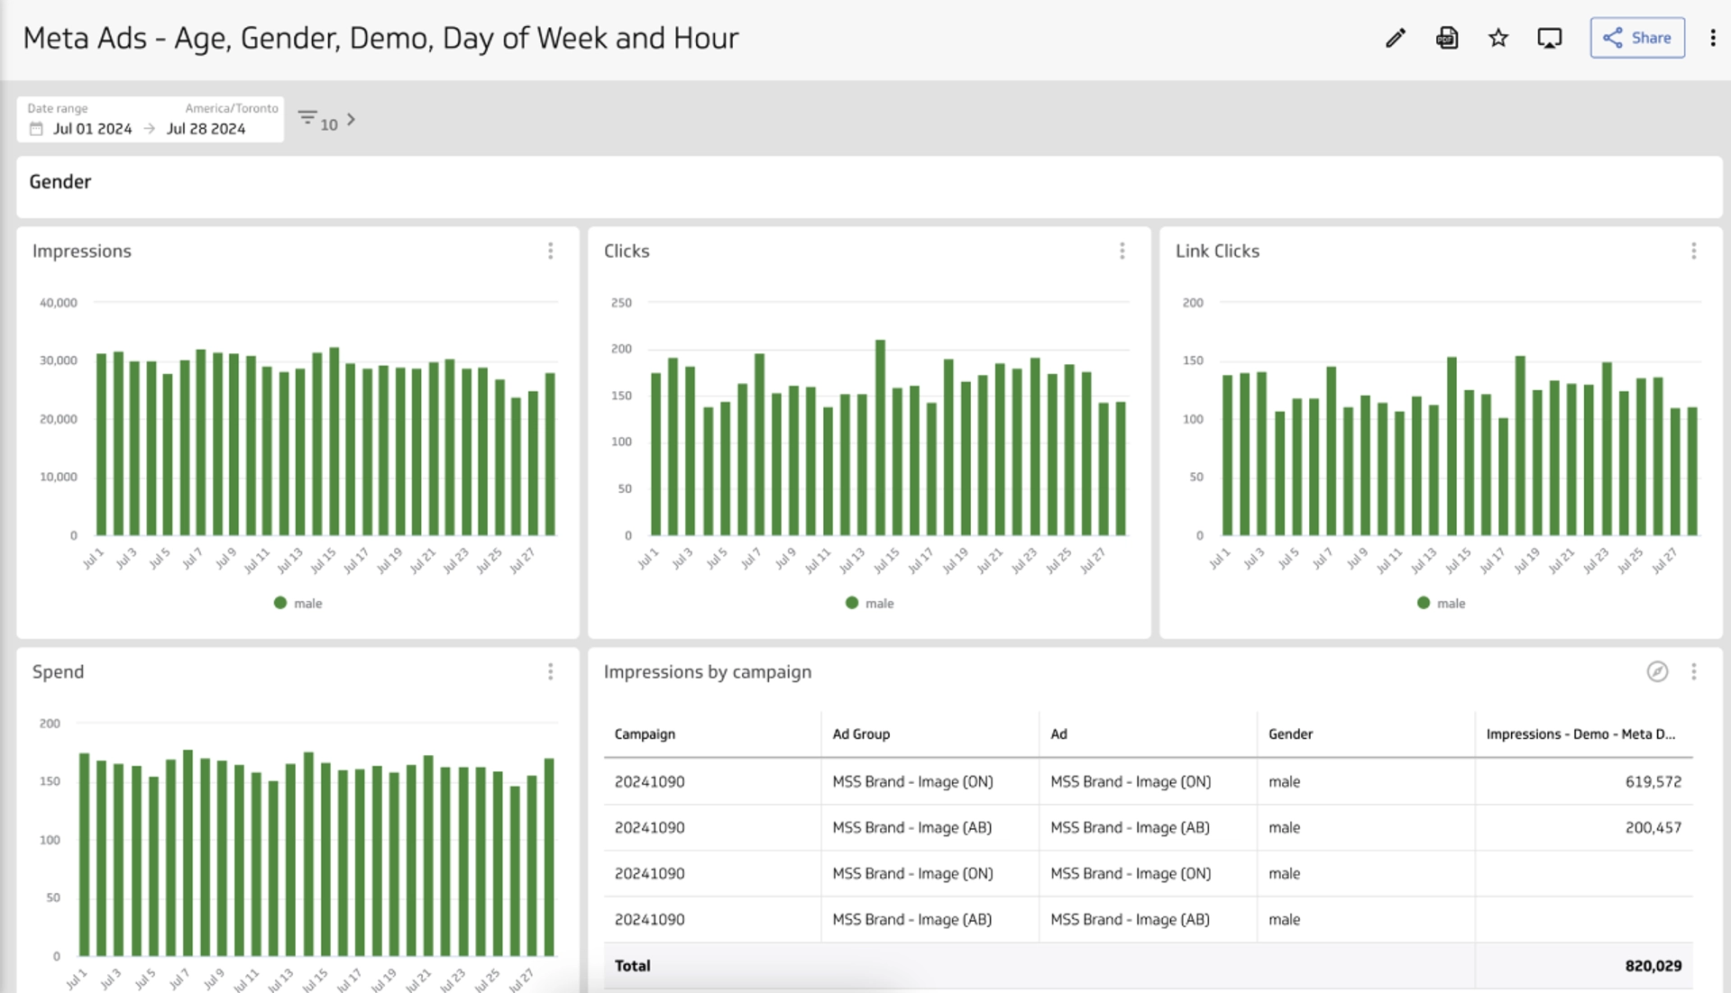Select the cell value 619,572

[1653, 781]
